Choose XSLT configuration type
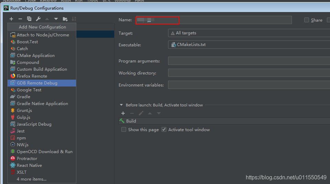 (42, 172)
